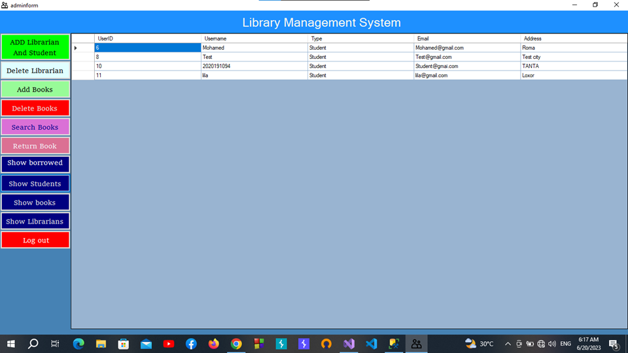Select the lila@gmail.com email cell
The width and height of the screenshot is (628, 353).
pyautogui.click(x=467, y=75)
